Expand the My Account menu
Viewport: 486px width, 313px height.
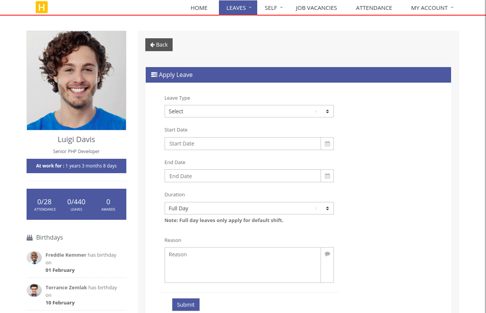(x=432, y=8)
